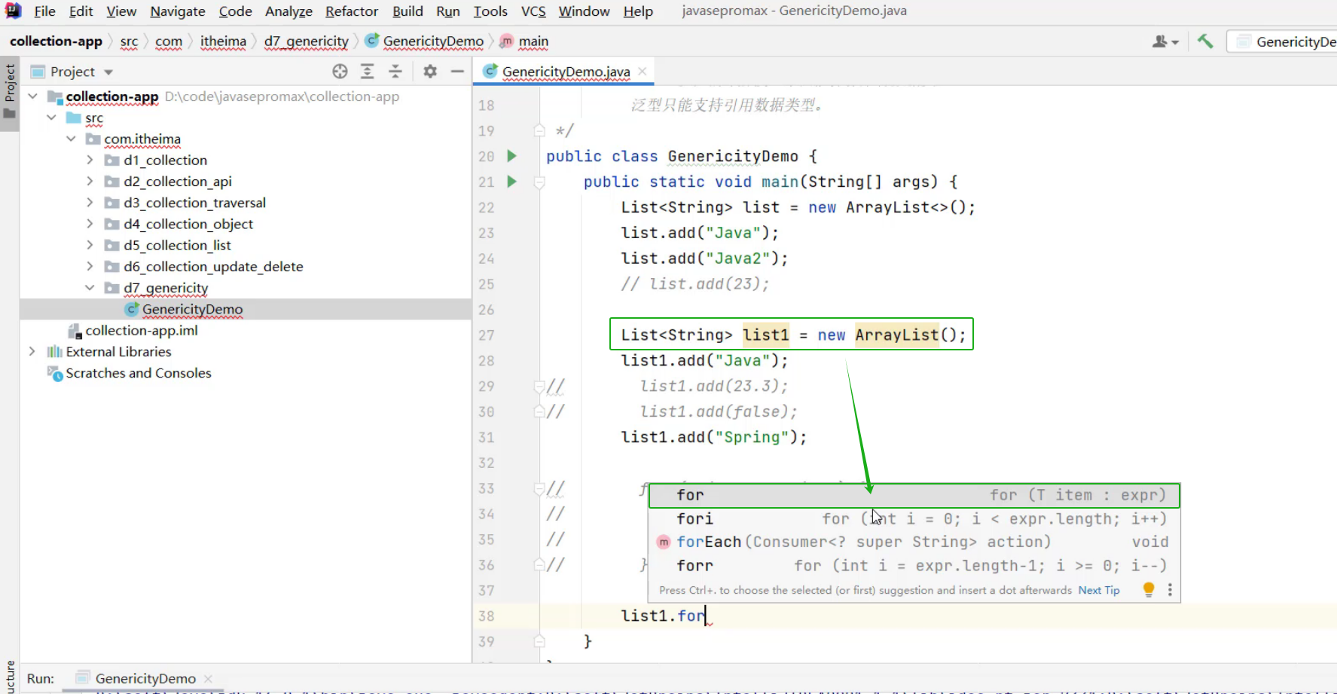Open the Build menu

click(x=408, y=11)
